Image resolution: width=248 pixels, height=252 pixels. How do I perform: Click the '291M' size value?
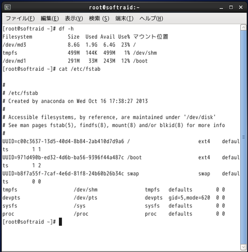pos(73,61)
